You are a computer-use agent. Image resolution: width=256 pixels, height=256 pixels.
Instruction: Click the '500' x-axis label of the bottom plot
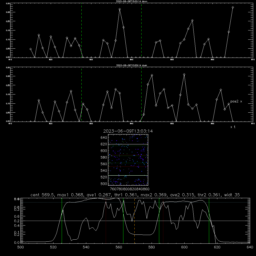click(20, 247)
